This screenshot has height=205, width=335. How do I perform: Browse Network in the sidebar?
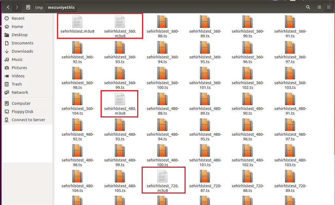pyautogui.click(x=27, y=92)
